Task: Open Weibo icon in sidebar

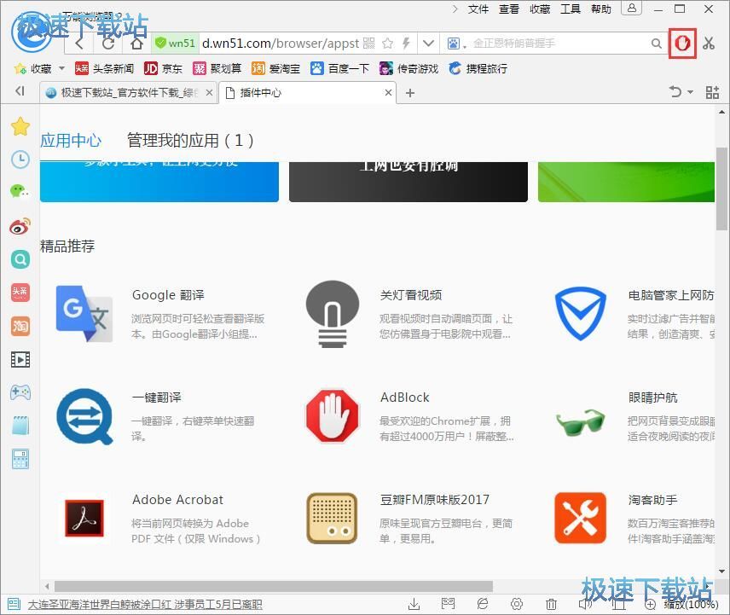Action: [20, 226]
